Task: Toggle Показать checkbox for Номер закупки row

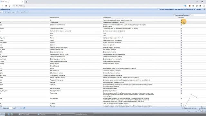Action: pyautogui.click(x=181, y=64)
